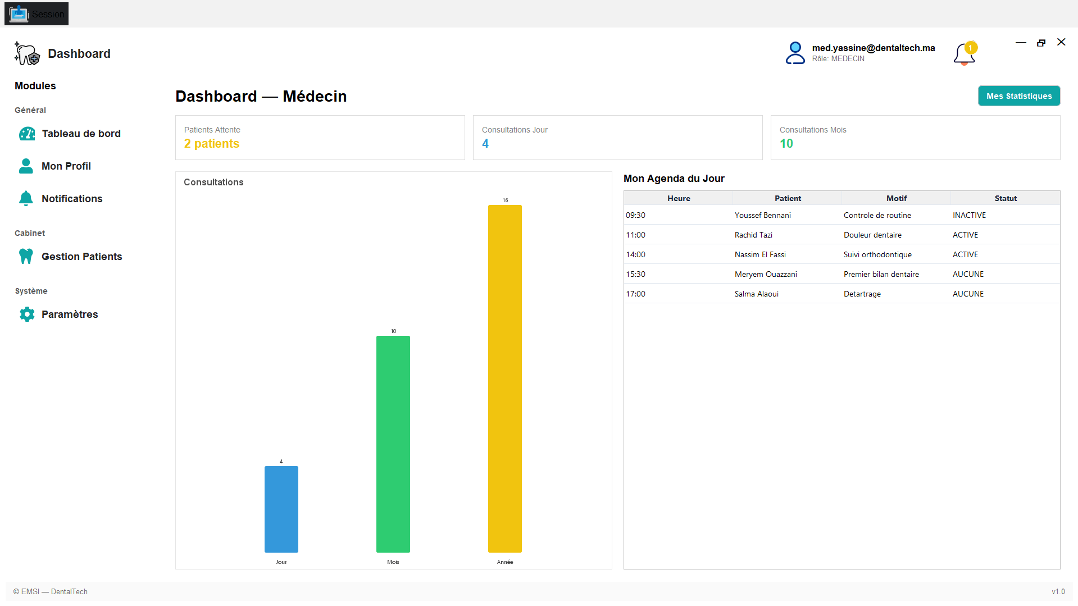Click the yellow Année bar in chart
This screenshot has height=606, width=1078.
click(x=505, y=379)
